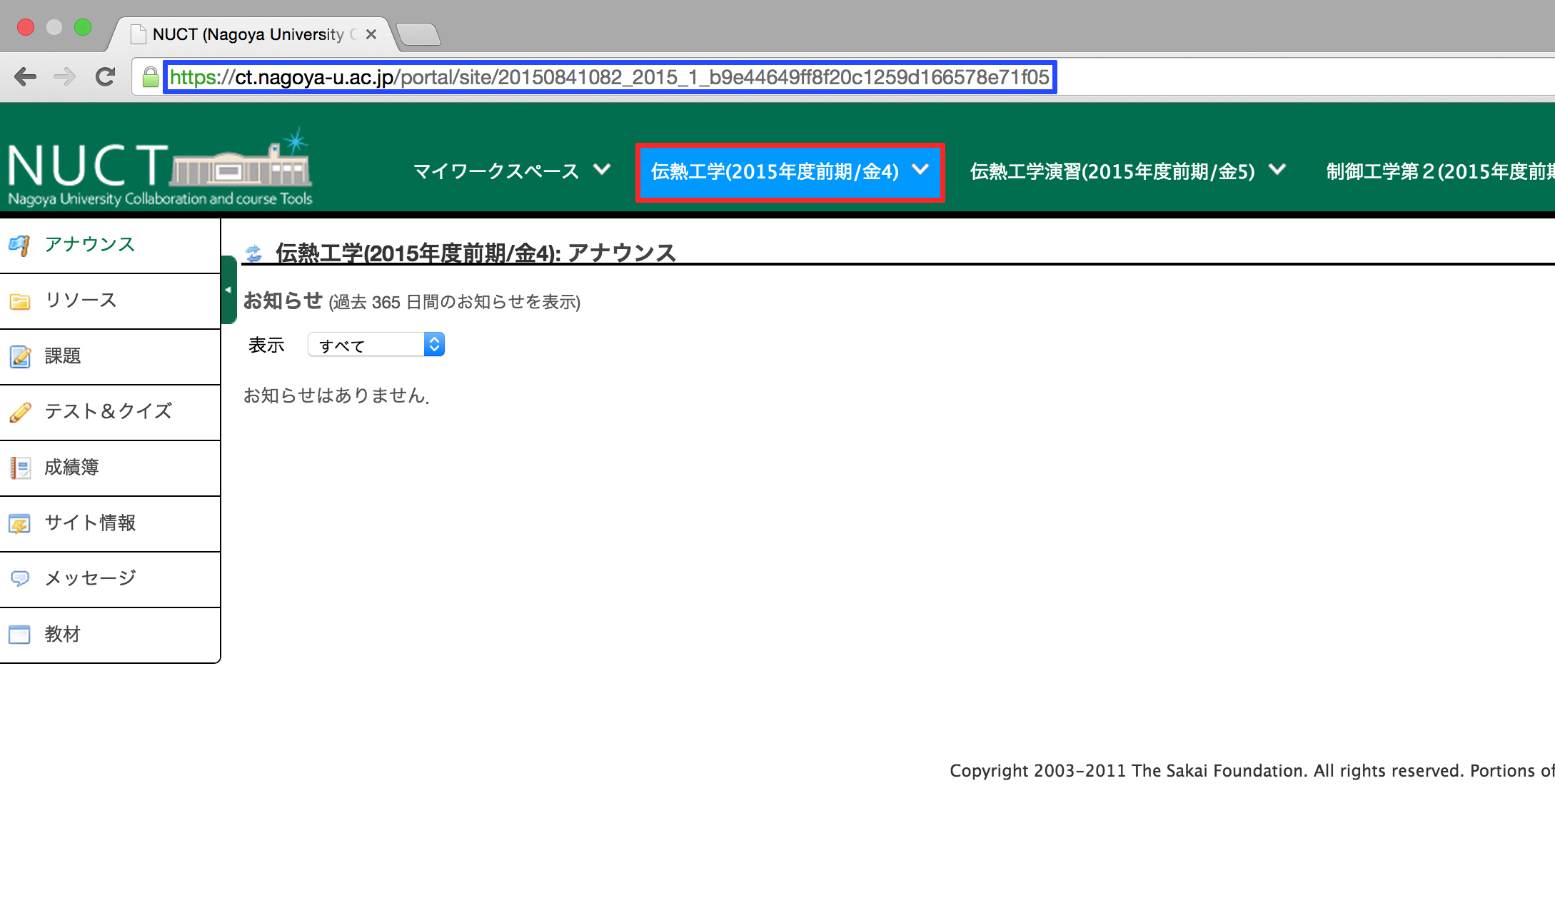Click the 教材 window icon

click(x=19, y=634)
